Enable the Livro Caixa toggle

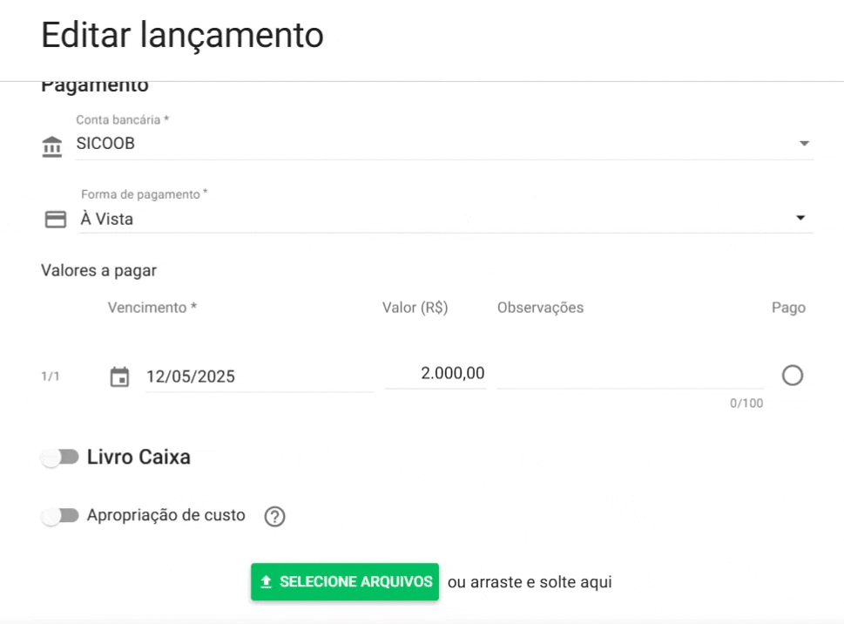pos(60,457)
